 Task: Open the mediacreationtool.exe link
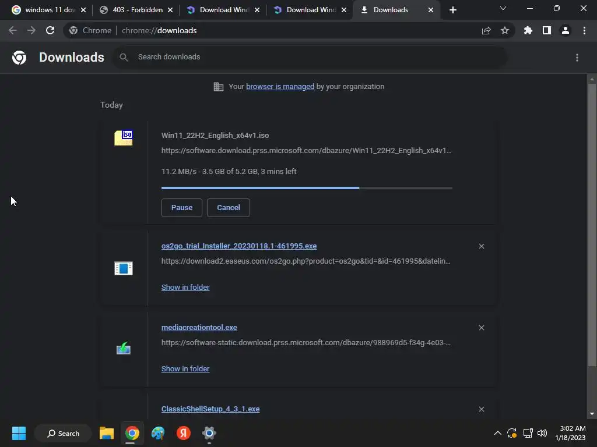click(199, 327)
